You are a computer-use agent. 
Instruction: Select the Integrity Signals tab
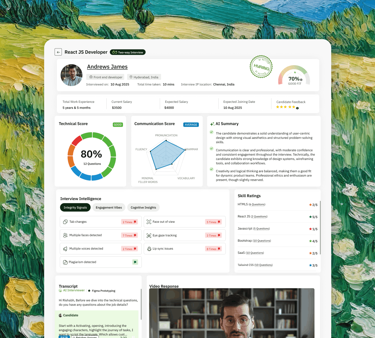(x=75, y=208)
